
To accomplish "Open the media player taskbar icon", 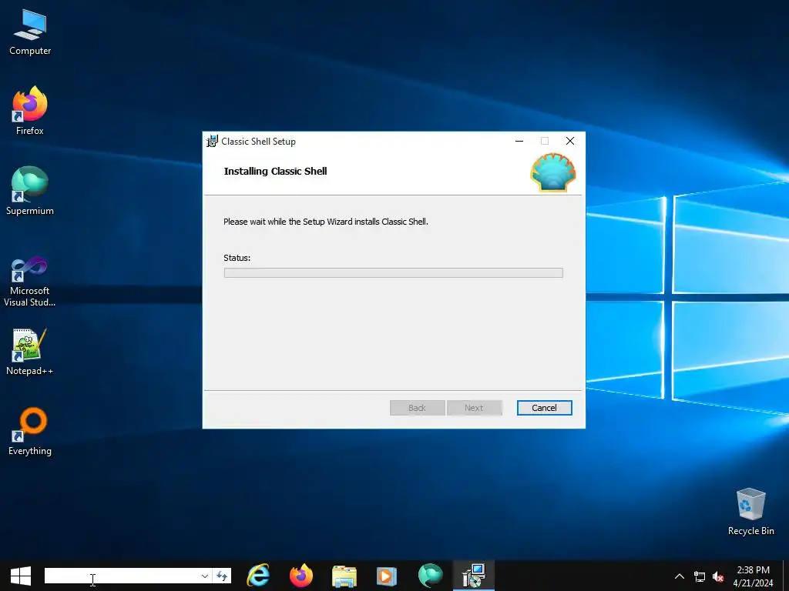I will (387, 576).
